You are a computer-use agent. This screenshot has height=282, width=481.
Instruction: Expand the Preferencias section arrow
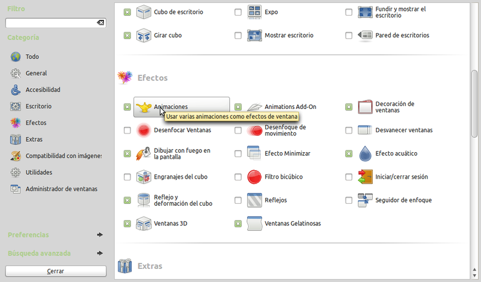(x=100, y=234)
